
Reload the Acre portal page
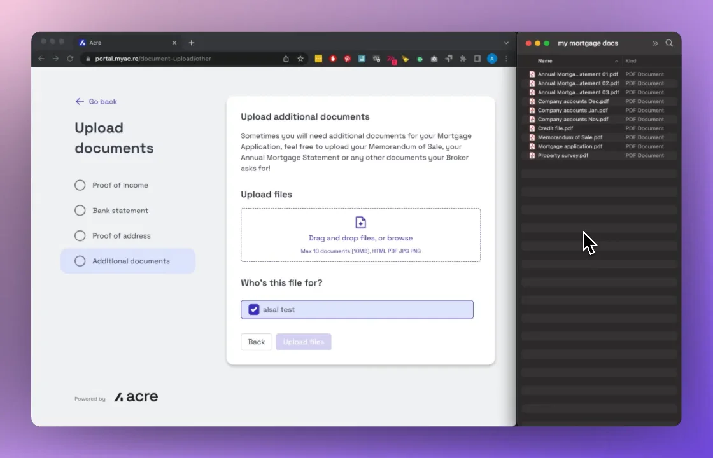pyautogui.click(x=70, y=59)
